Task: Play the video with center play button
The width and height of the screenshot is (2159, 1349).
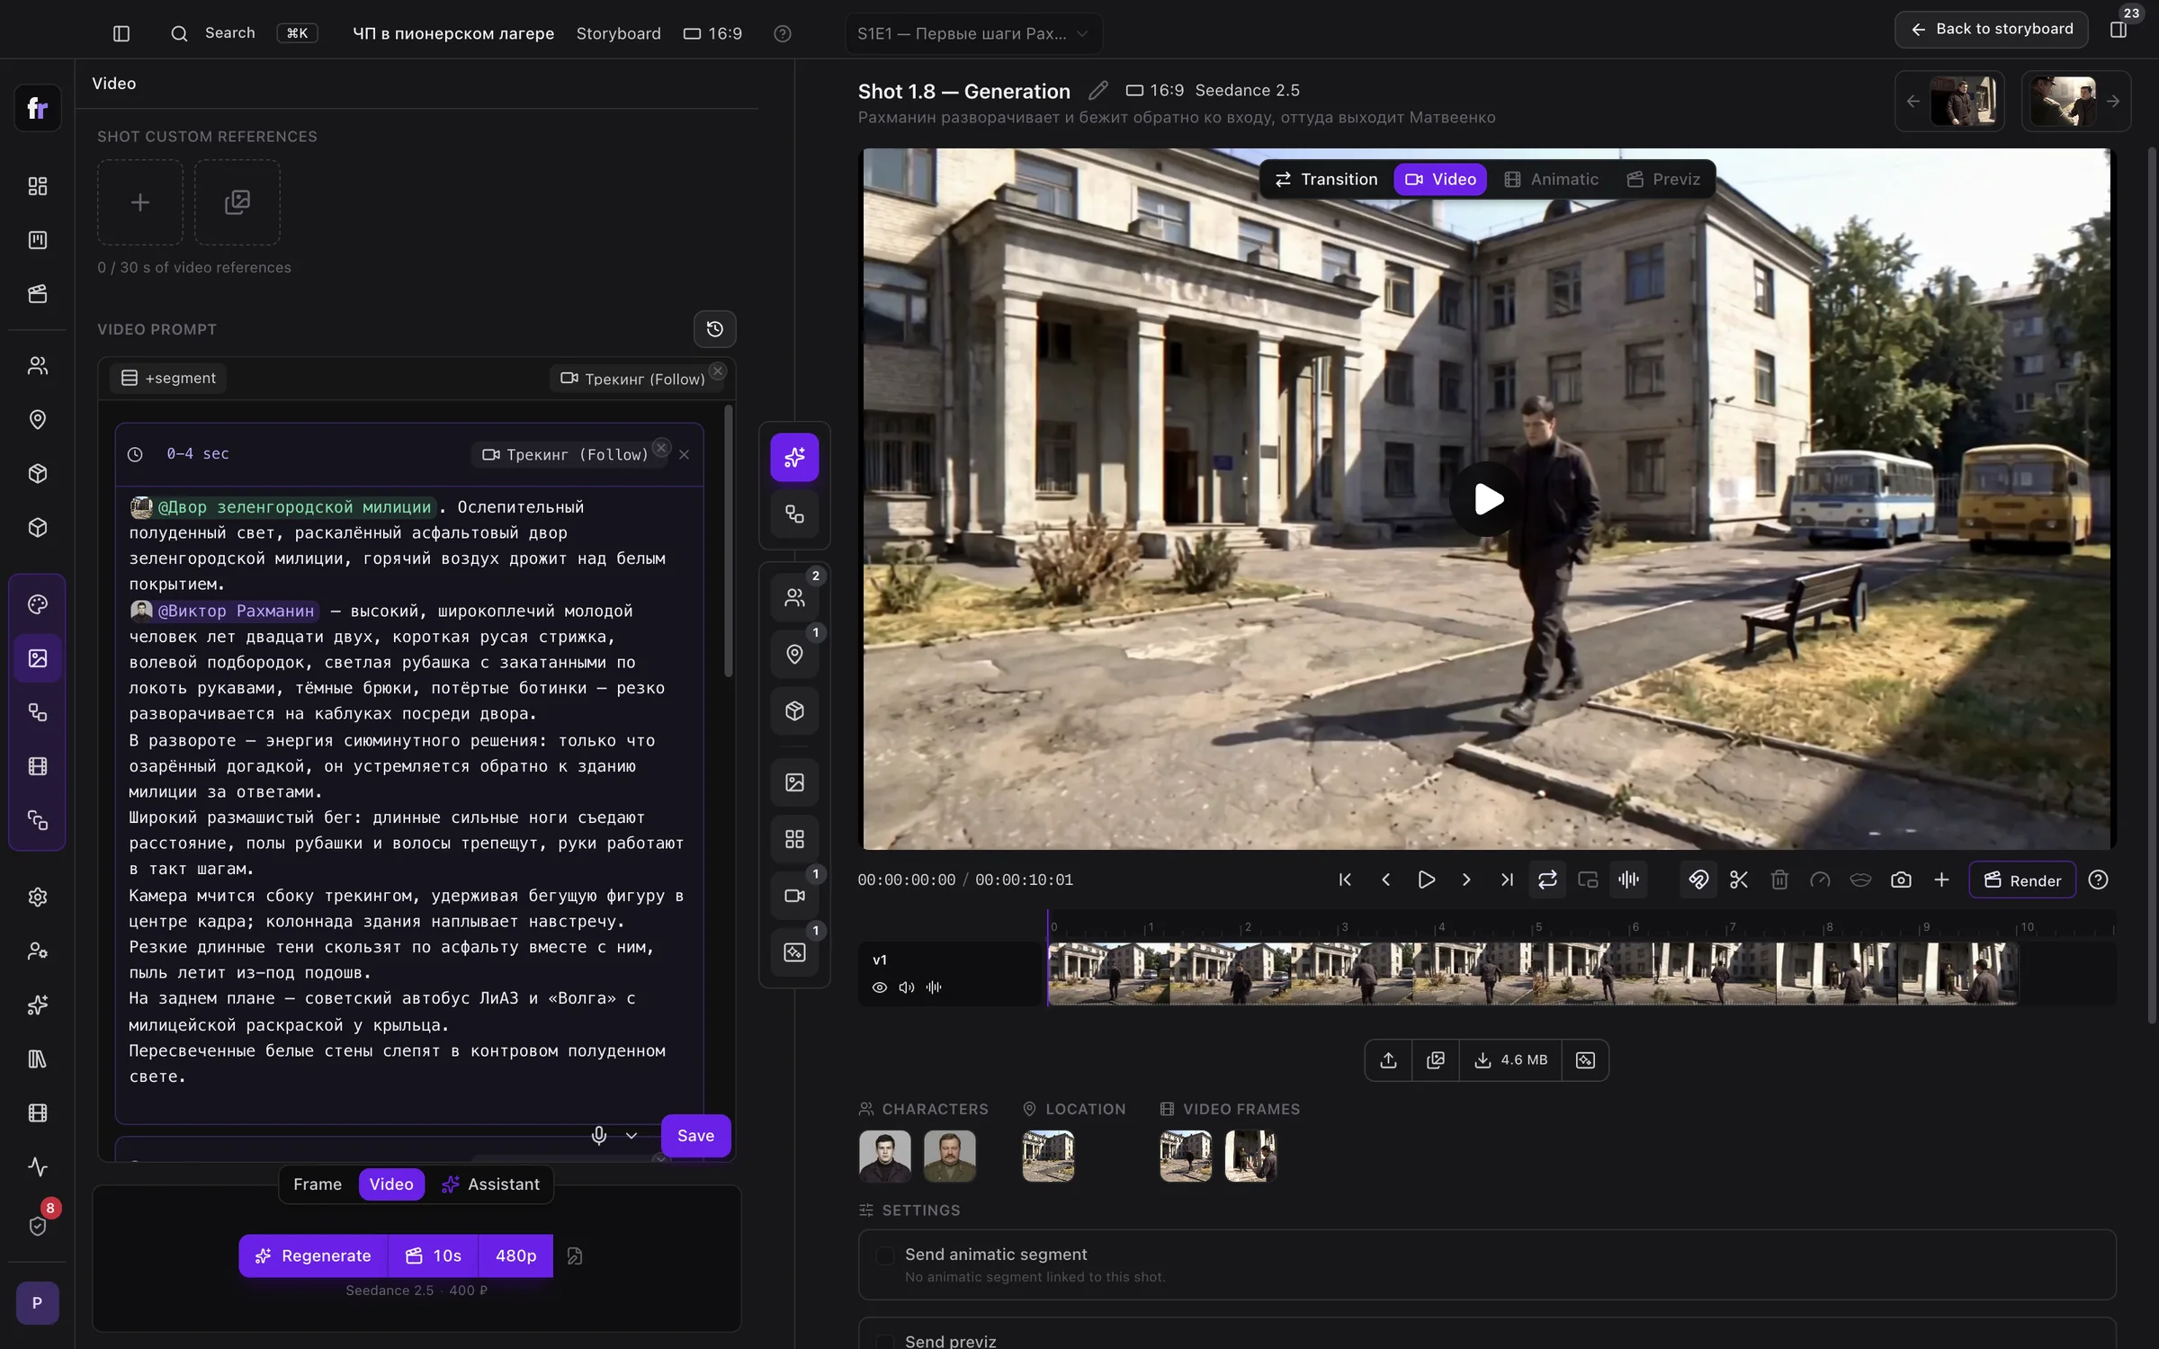Action: click(1486, 499)
